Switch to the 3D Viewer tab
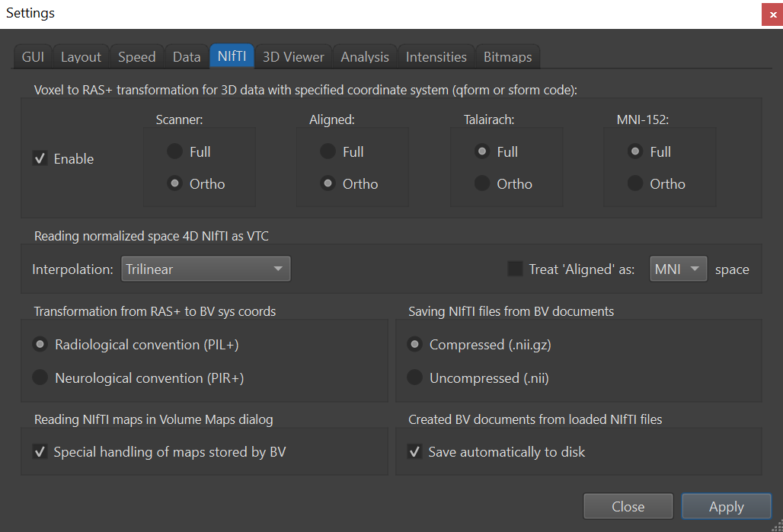This screenshot has width=783, height=532. [x=292, y=56]
